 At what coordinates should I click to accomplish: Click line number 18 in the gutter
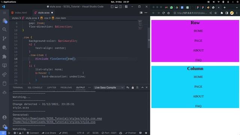point(16,59)
